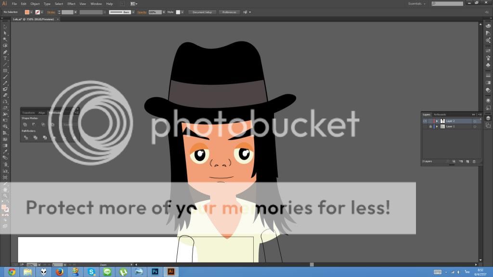Toggle the lock on Layer 1

click(430, 126)
